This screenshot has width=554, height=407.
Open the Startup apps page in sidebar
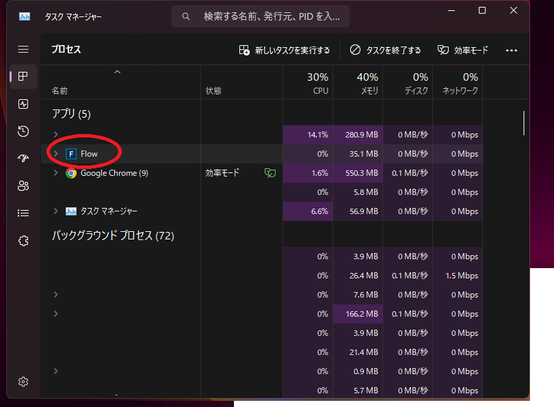coord(23,158)
